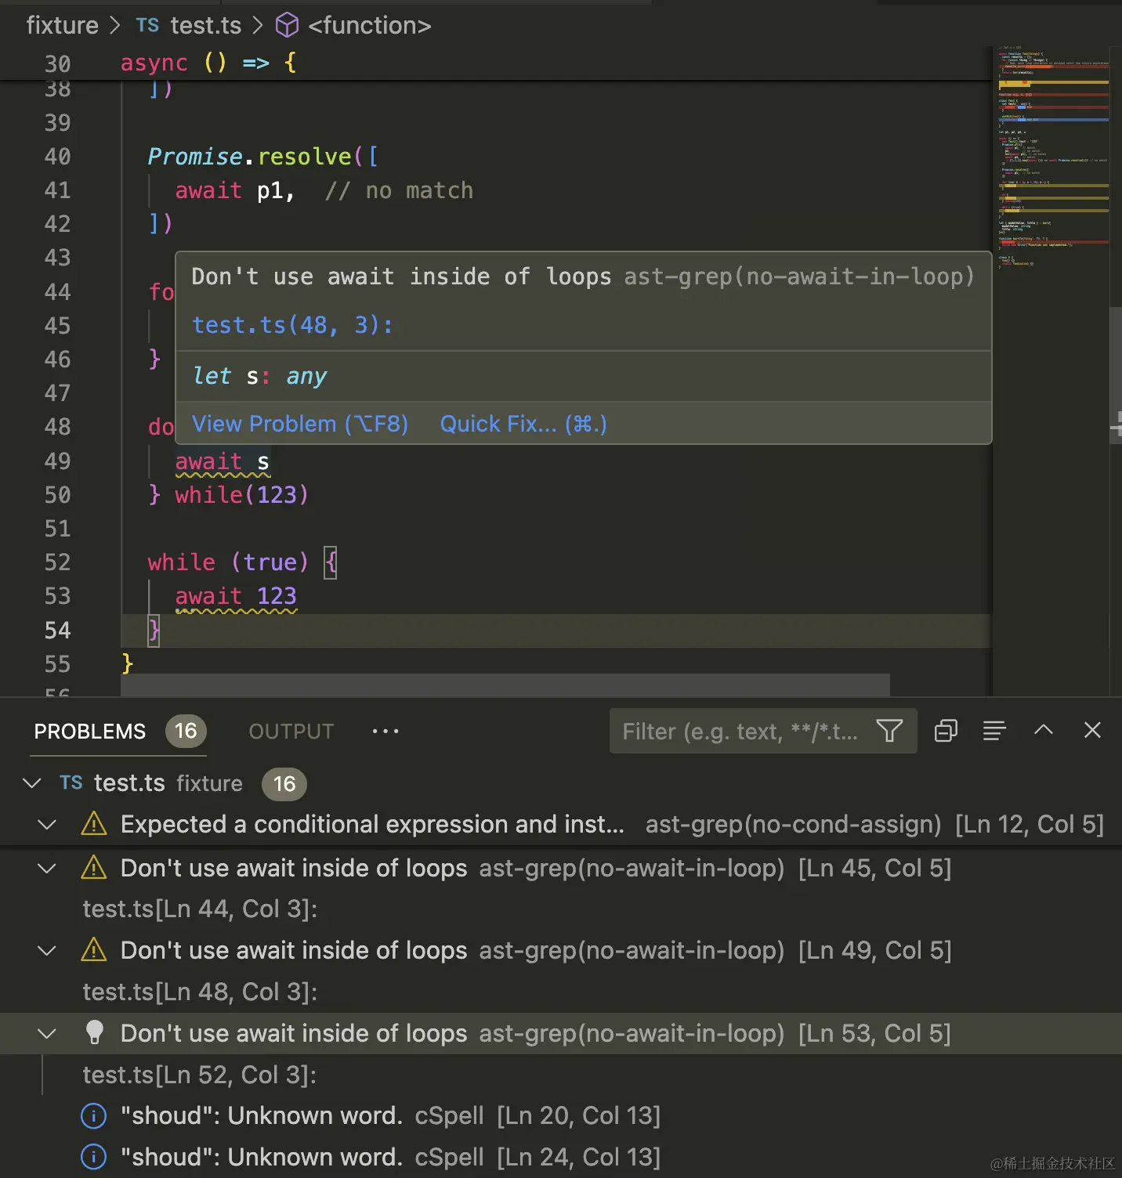This screenshot has height=1178, width=1122.
Task: Collapse the Ln 53 await problem
Action: point(47,1033)
